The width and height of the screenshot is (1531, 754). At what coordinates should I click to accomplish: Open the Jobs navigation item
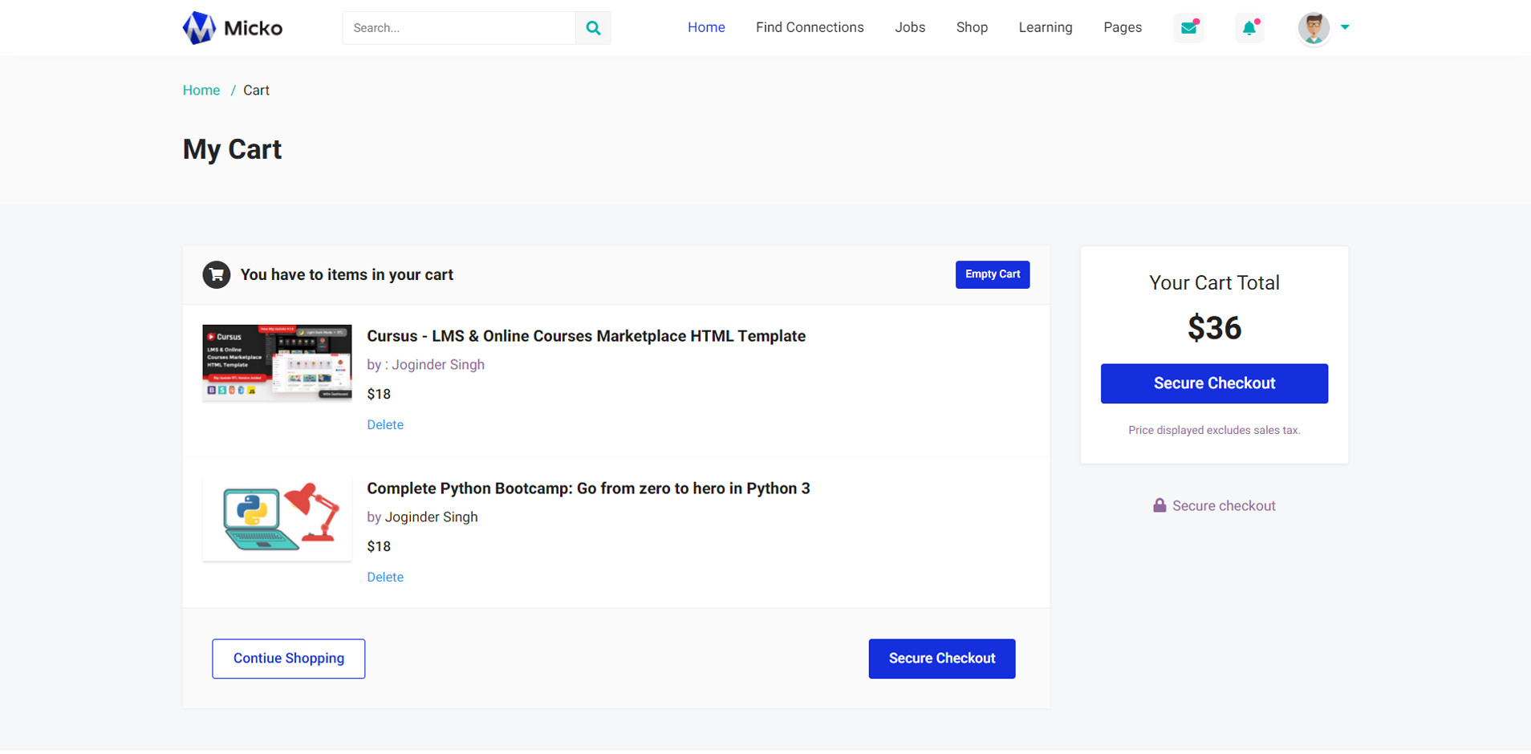click(910, 27)
